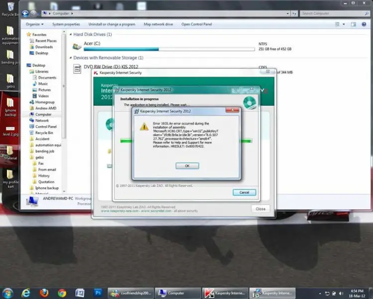Select Recent Places in Favorites
Image resolution: width=373 pixels, height=299 pixels.
click(43, 41)
